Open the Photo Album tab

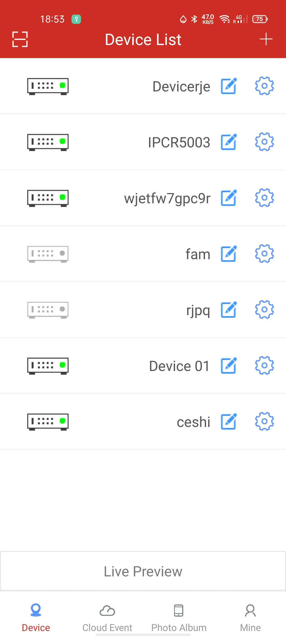click(179, 617)
